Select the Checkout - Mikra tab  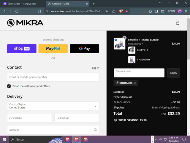(x=68, y=4)
